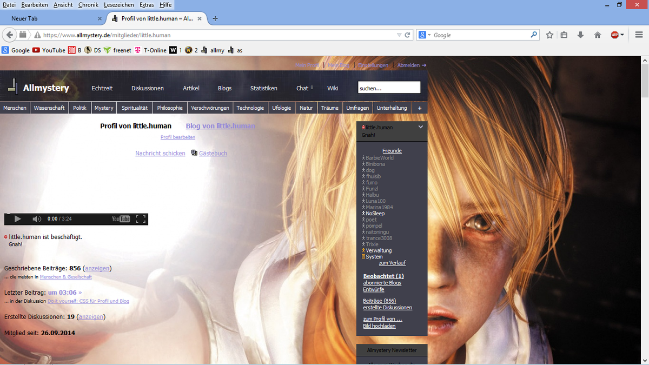Go back with the browser back arrow
Image resolution: width=649 pixels, height=365 pixels.
pyautogui.click(x=9, y=35)
